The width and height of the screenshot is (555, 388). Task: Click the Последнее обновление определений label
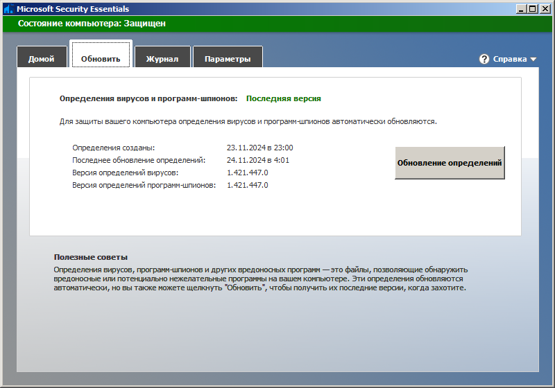139,160
